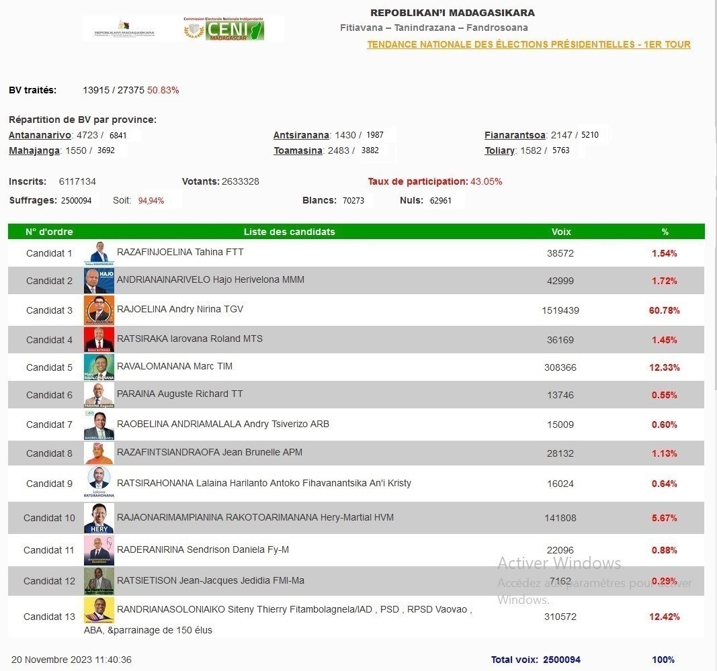Click vote count 310572
Viewport: 717px width, 671px height.
[x=560, y=617]
